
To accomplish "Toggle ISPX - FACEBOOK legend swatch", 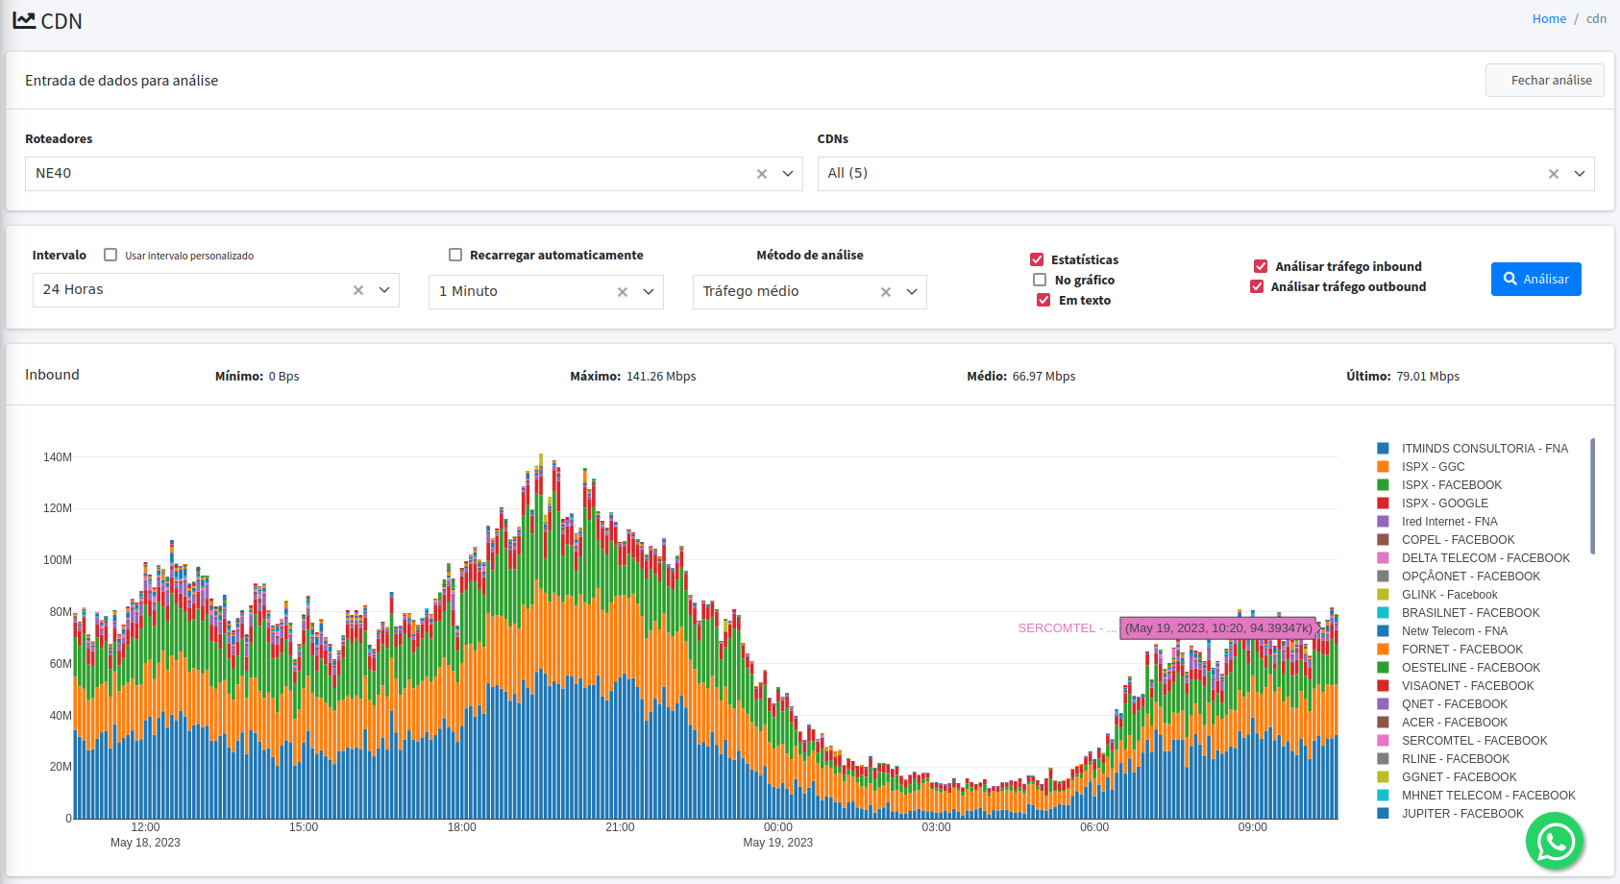I will point(1383,485).
